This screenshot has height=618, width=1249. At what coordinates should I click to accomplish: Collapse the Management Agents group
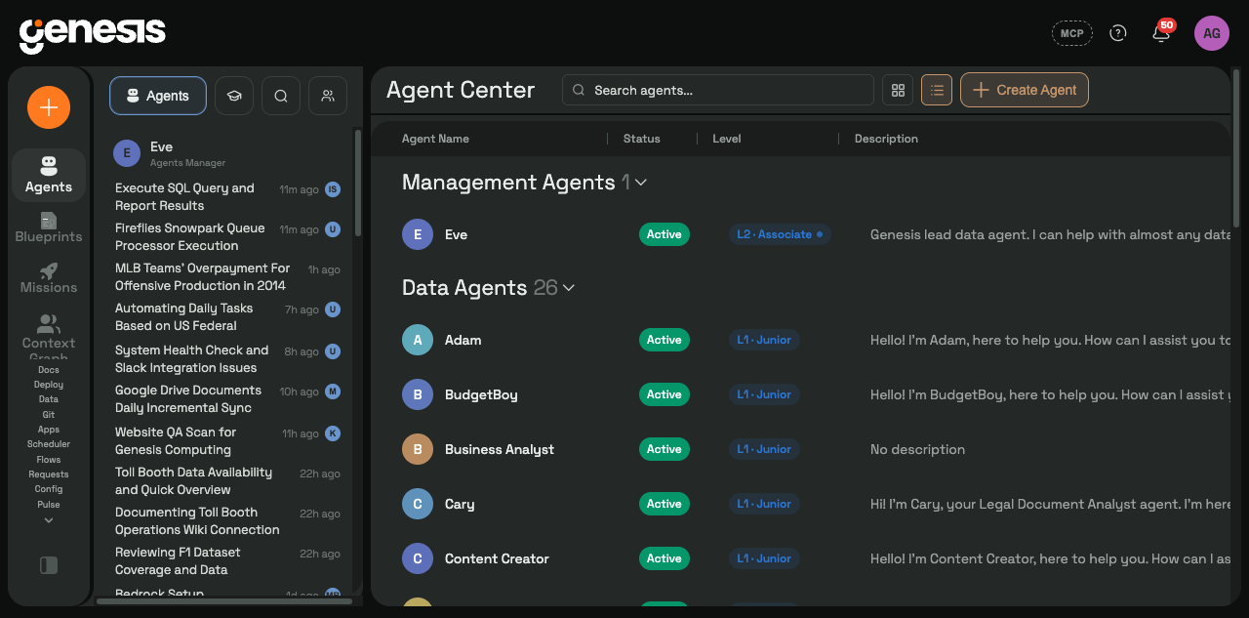[x=641, y=183]
